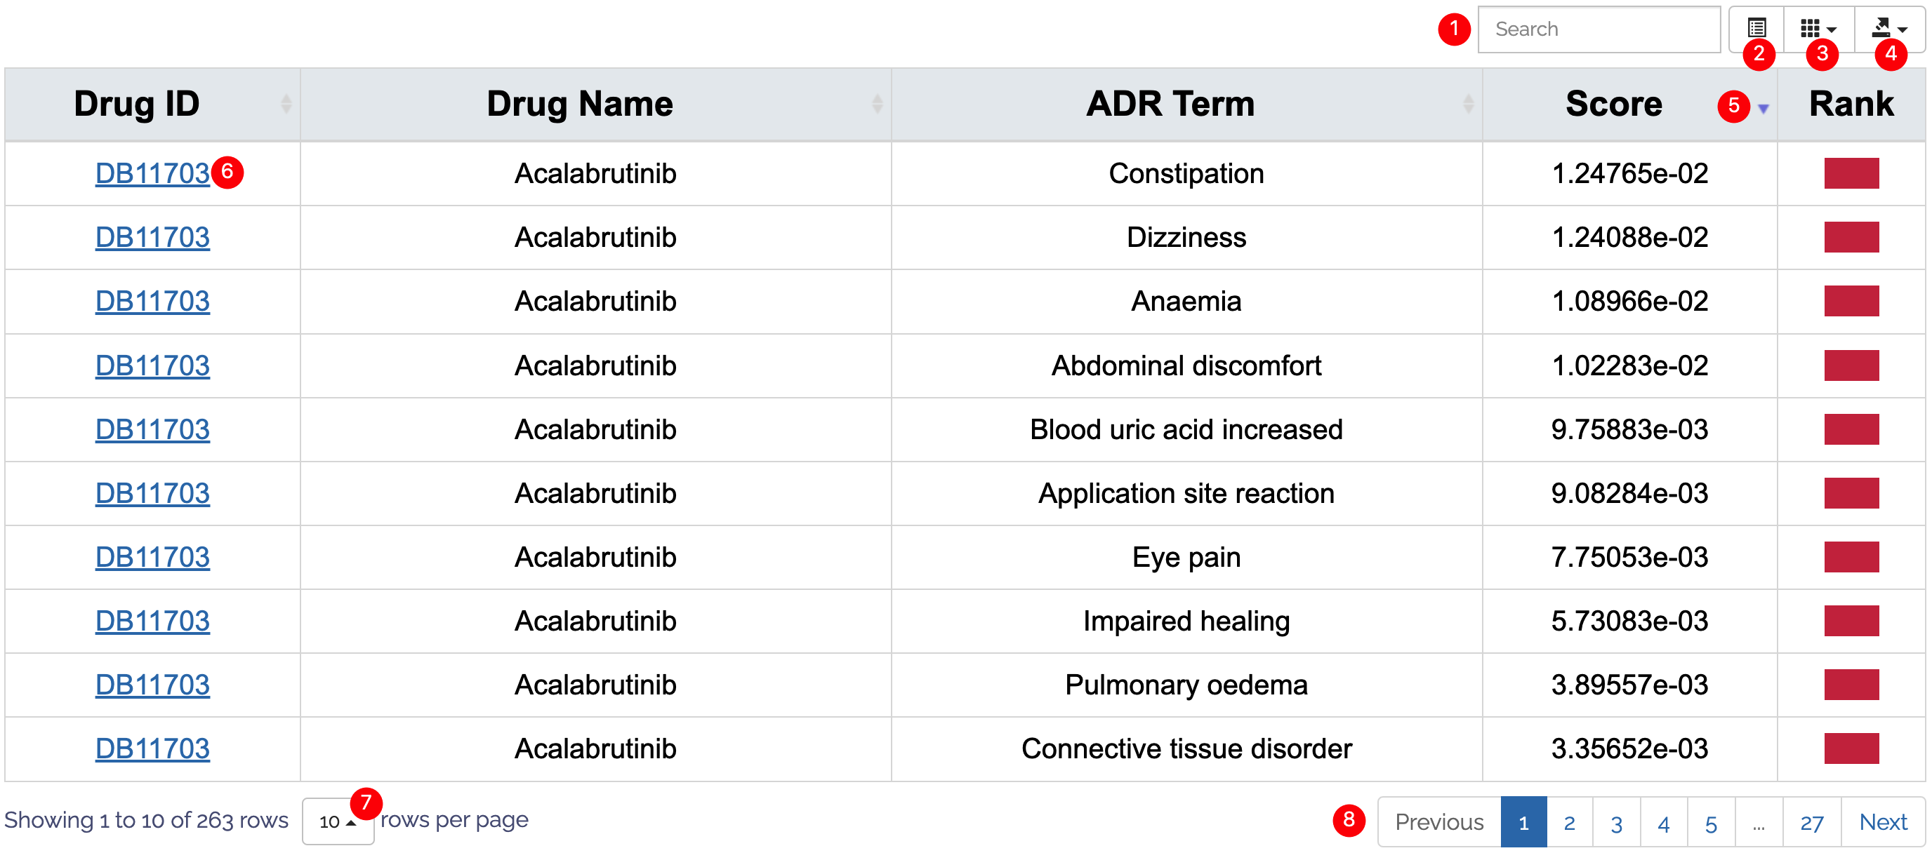Sort by ADR Term column arrows
The height and width of the screenshot is (853, 1932).
click(x=1468, y=103)
